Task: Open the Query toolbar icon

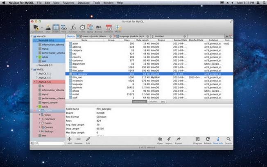Action: coord(90,27)
